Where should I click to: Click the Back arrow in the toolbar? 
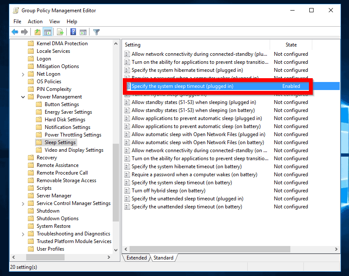click(15, 32)
